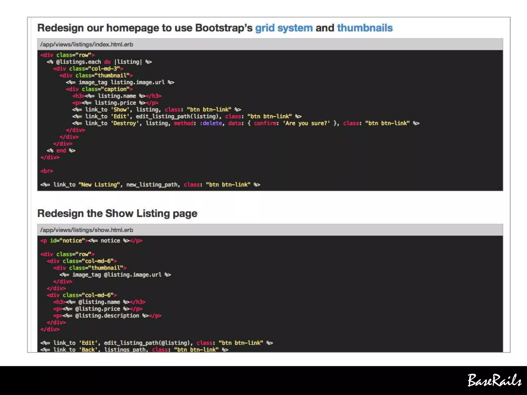This screenshot has width=527, height=395.
Task: Click the image_tag @listing.image.url line
Action: 115,275
